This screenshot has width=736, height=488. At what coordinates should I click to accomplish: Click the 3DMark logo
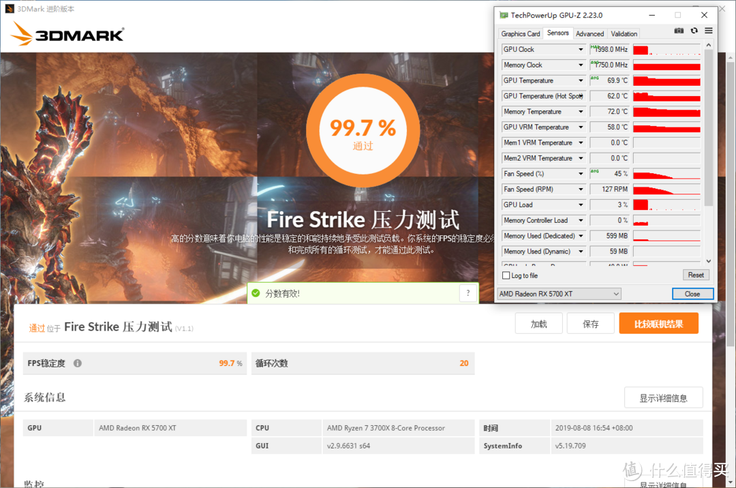click(x=67, y=34)
